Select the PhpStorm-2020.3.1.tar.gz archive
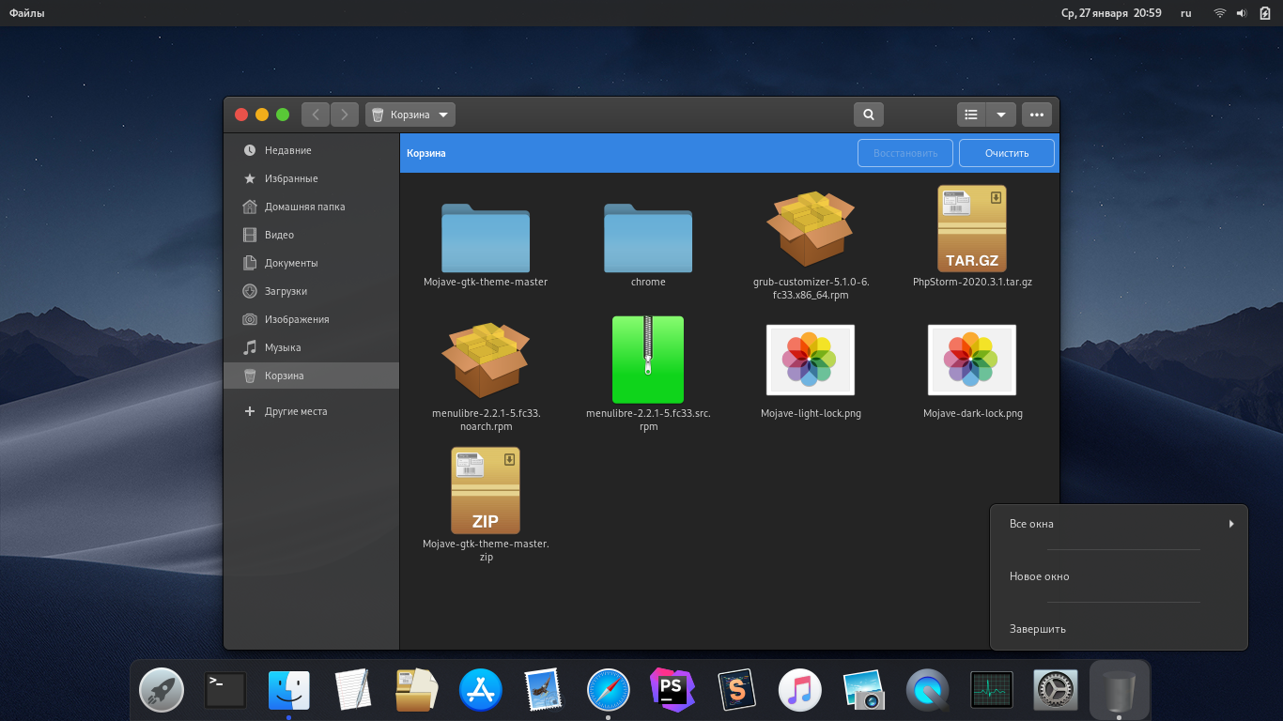Image resolution: width=1283 pixels, height=721 pixels. click(972, 237)
